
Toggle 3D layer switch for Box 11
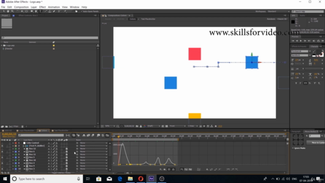click(67, 155)
